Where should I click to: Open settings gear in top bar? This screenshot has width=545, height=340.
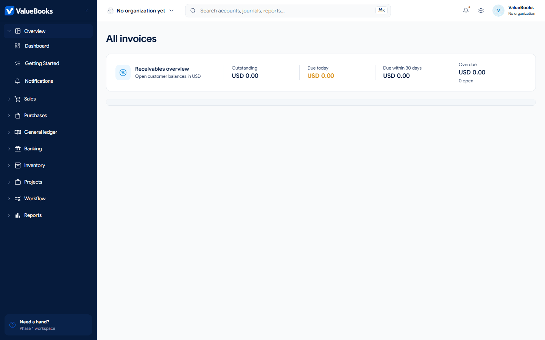click(x=481, y=11)
